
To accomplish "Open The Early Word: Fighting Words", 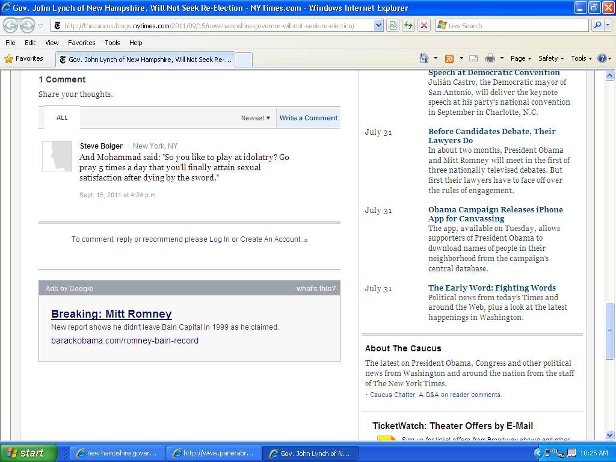I will pyautogui.click(x=492, y=288).
